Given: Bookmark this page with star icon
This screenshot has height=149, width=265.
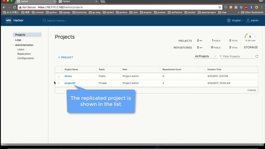Looking at the screenshot, I should (x=219, y=7).
